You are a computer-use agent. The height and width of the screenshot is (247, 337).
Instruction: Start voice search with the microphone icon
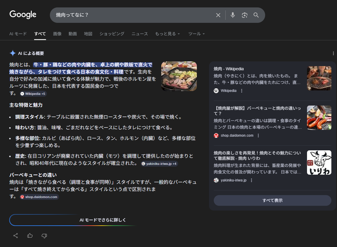tap(232, 15)
